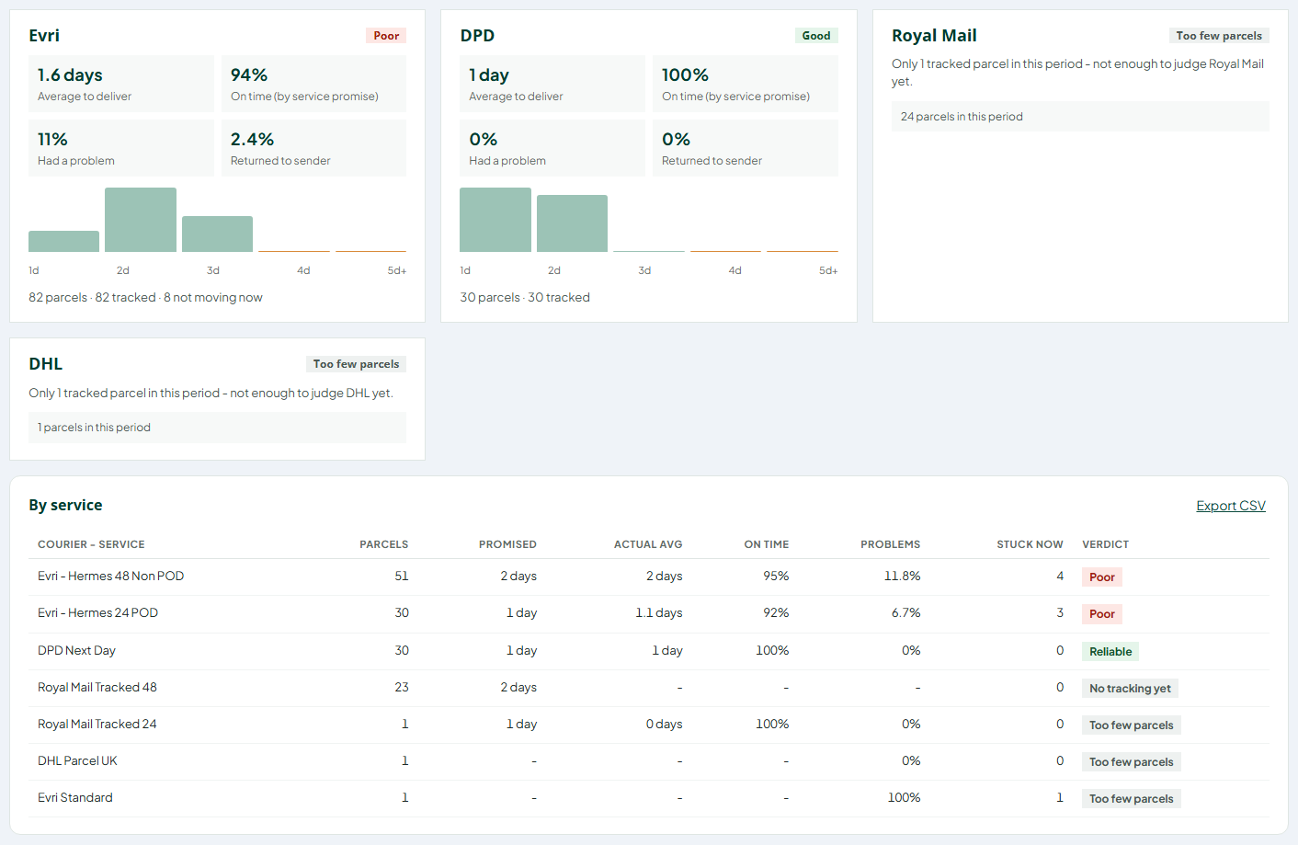Click the 'No tracking yet' verdict badge
Screen dimensions: 1298x845
[x=1130, y=689]
